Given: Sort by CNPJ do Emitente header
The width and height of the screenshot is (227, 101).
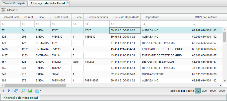Looking at the screenshot, I should (209, 17).
